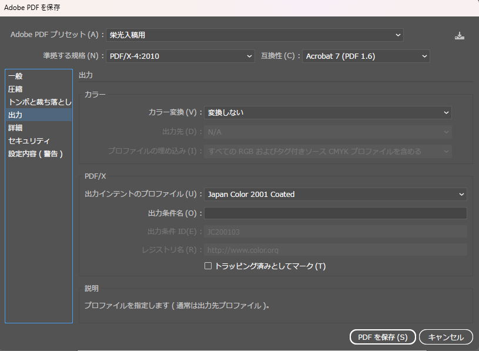Click disabled プロファイルの埋め込み dropdown
Image resolution: width=479 pixels, height=351 pixels.
(328, 151)
